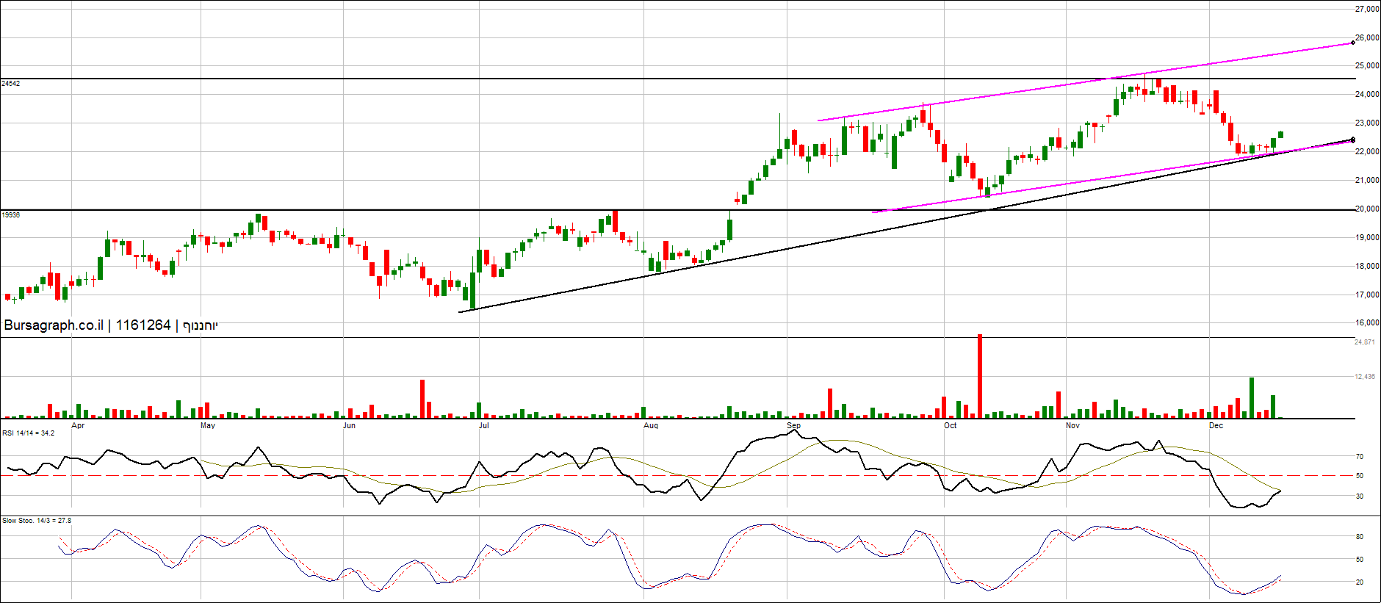This screenshot has height=603, width=1381.
Task: Click the Dec label on the time axis
Action: pos(1216,426)
